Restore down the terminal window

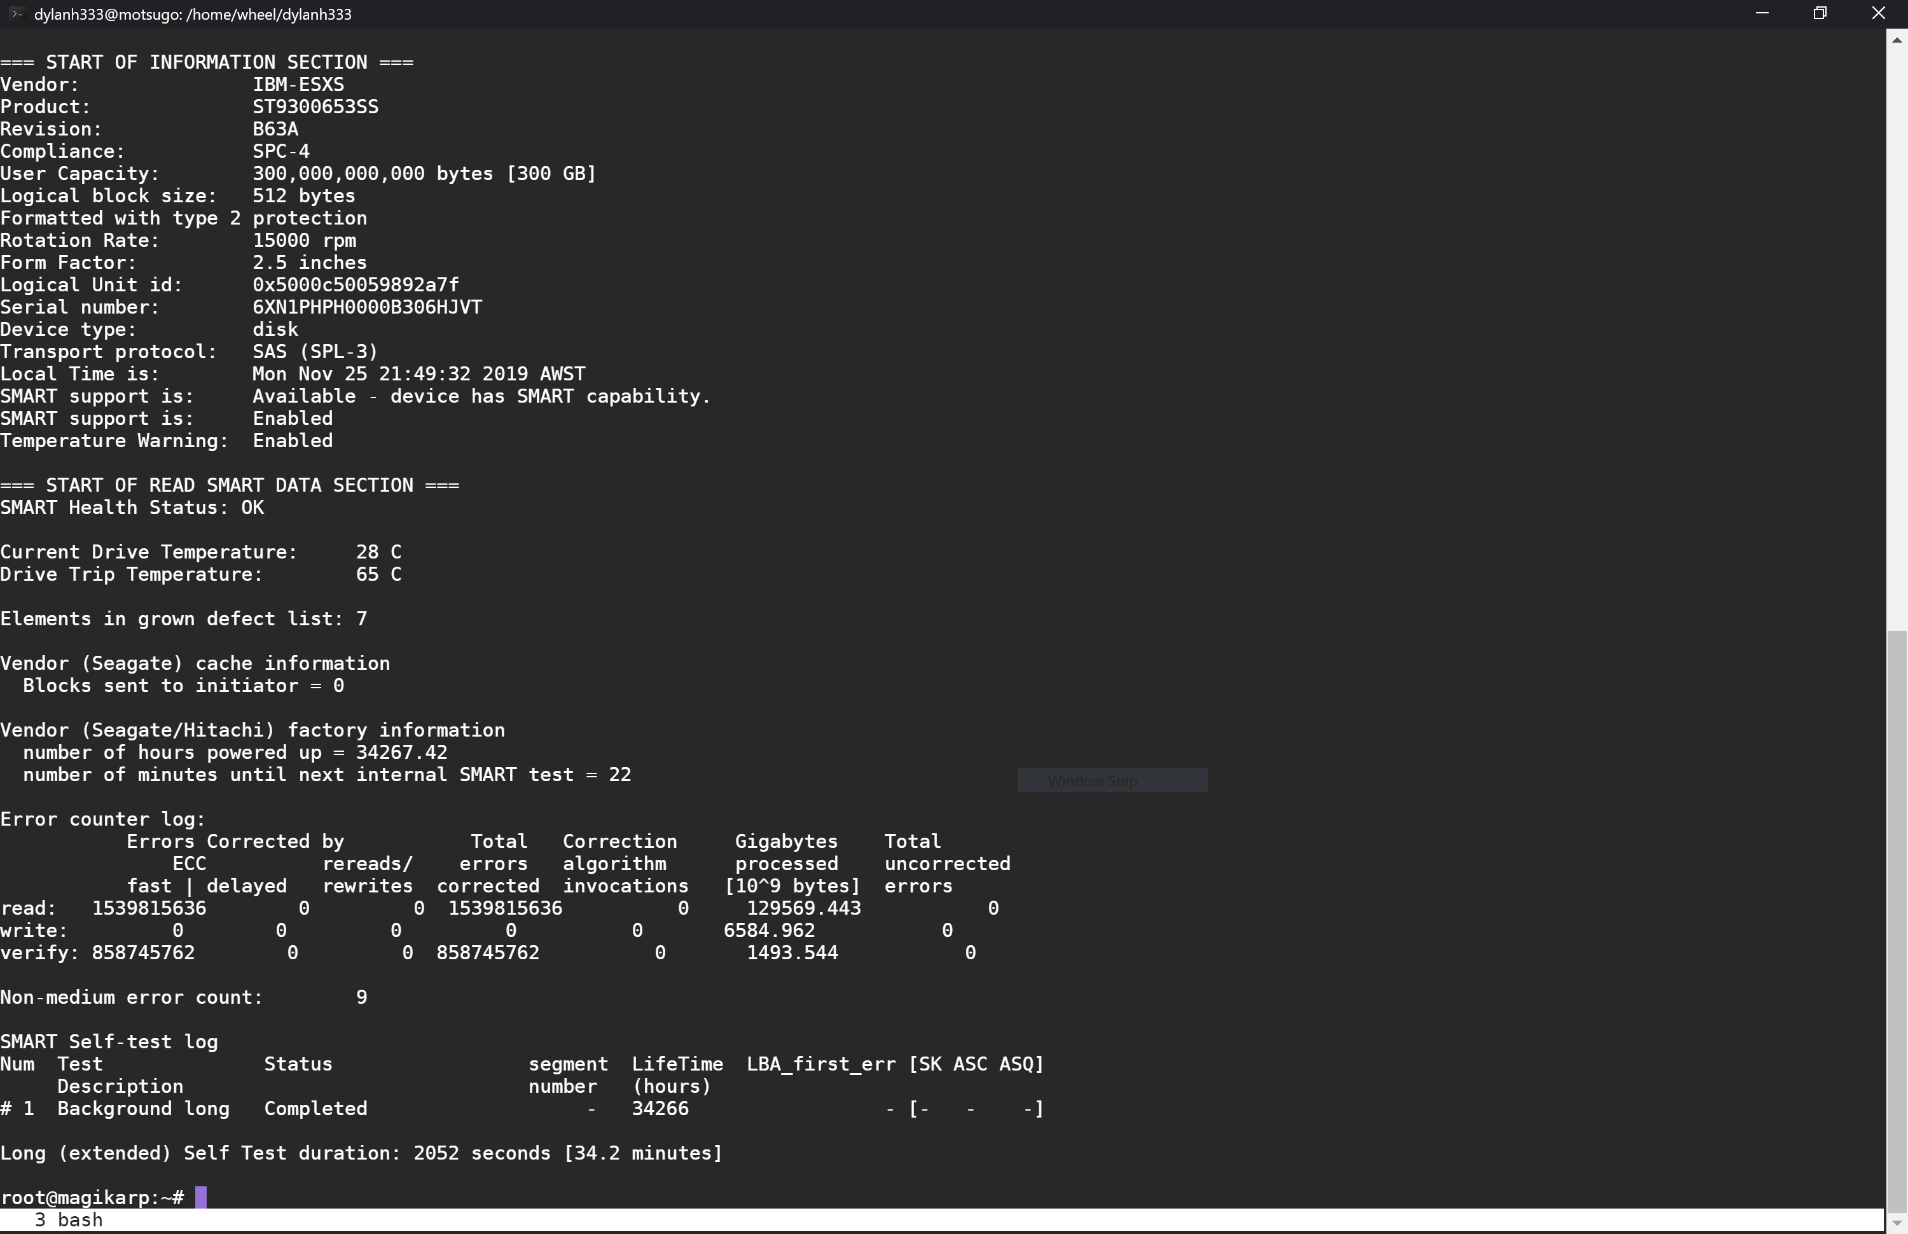click(1820, 13)
